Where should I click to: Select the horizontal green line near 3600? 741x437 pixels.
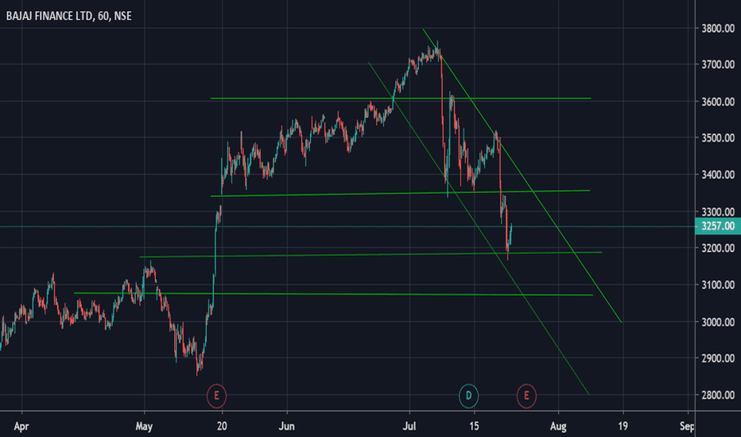401,99
